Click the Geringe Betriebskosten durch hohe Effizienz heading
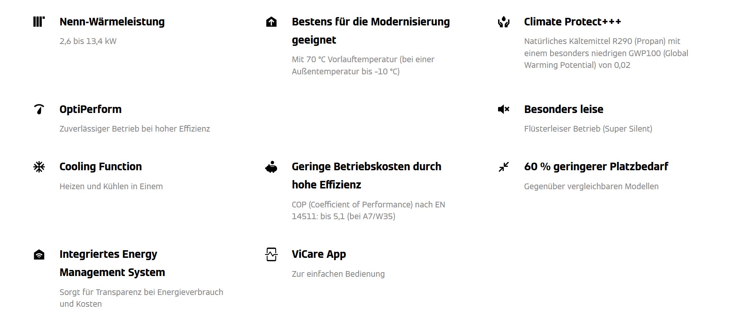 click(367, 176)
